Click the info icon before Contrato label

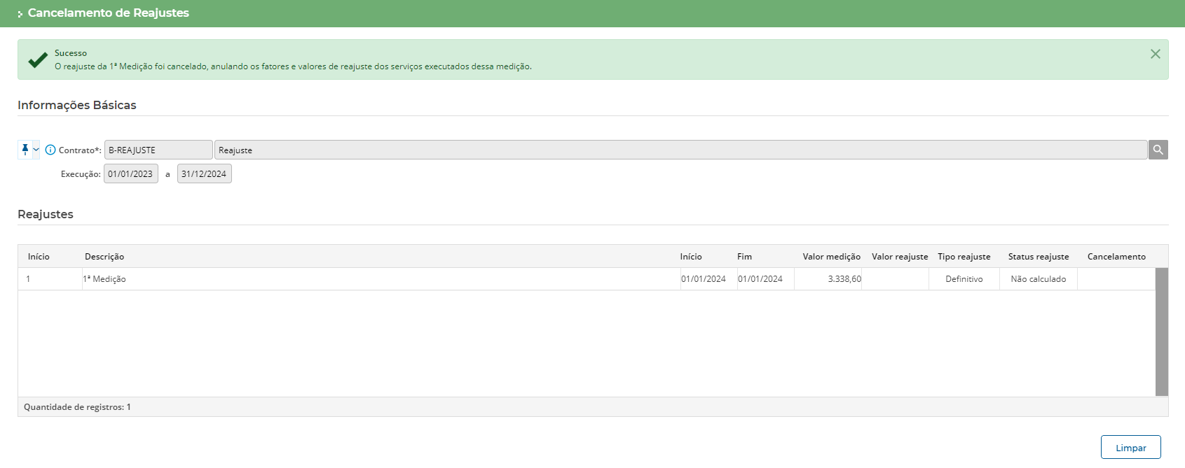click(50, 150)
